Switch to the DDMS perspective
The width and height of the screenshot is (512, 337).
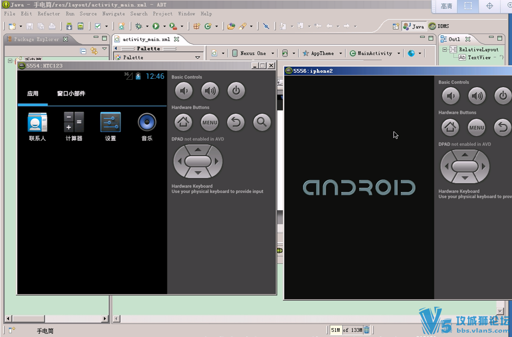(x=439, y=26)
